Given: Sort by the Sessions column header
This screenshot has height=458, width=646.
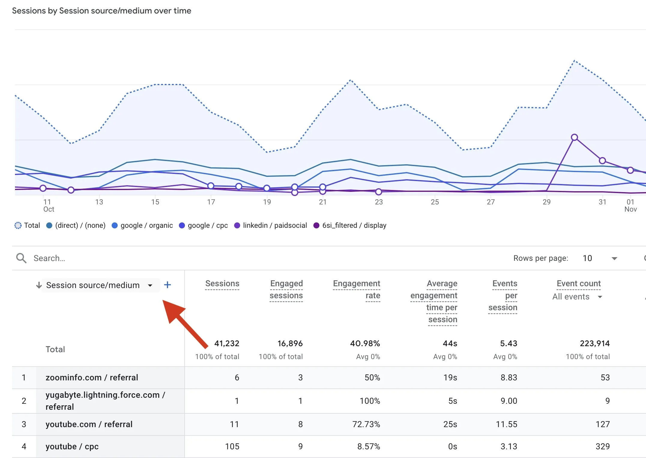Looking at the screenshot, I should 222,284.
